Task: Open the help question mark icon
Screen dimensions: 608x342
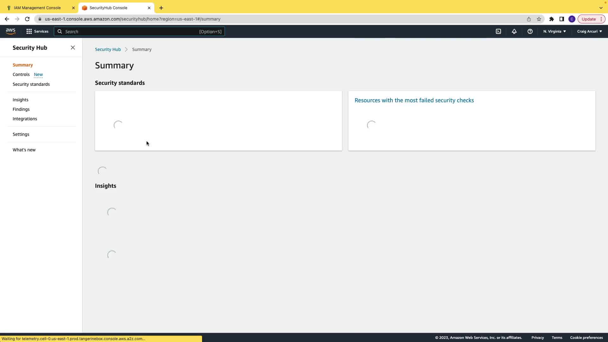Action: coord(530,31)
